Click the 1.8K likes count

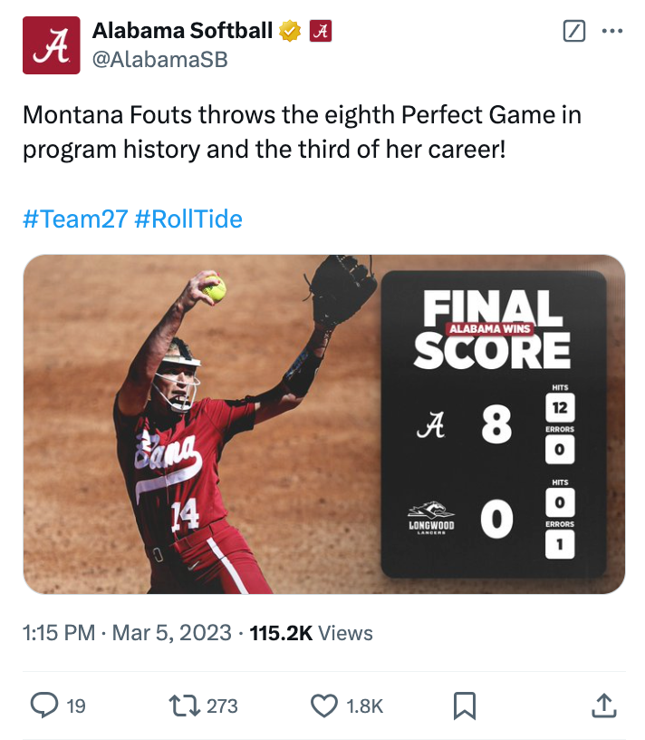pos(365,706)
